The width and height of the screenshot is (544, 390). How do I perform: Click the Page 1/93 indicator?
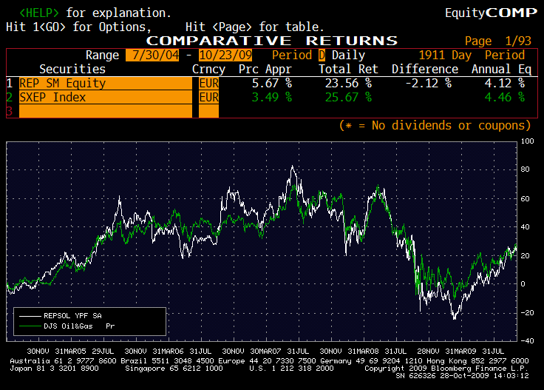(498, 41)
